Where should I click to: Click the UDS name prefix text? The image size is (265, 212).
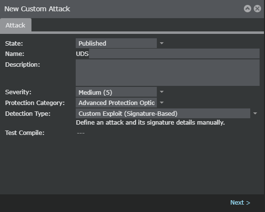point(82,54)
